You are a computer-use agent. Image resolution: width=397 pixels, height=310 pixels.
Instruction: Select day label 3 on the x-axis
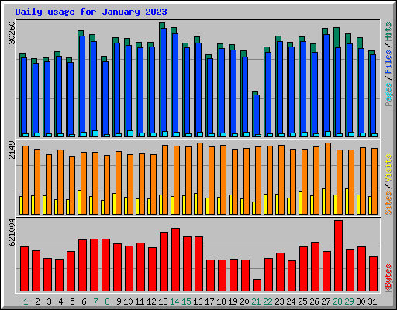[x=49, y=301]
